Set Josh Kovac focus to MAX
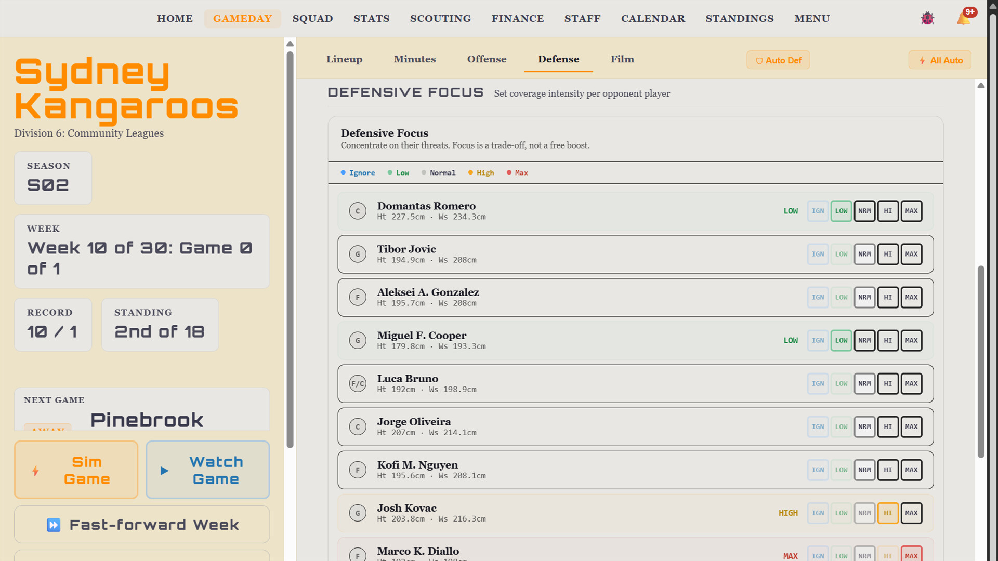 911,513
